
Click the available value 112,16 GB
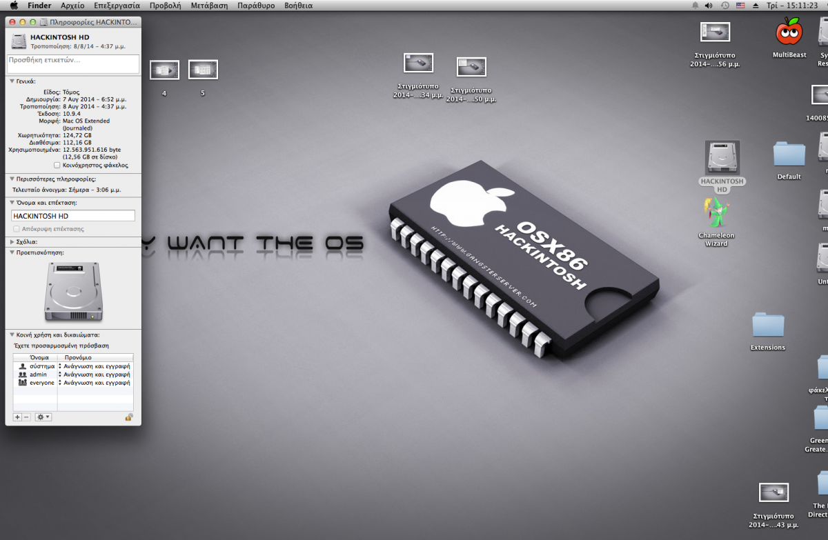pos(77,143)
